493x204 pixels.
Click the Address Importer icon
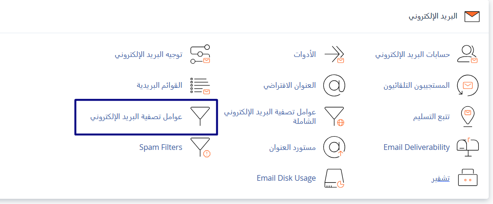tap(334, 148)
